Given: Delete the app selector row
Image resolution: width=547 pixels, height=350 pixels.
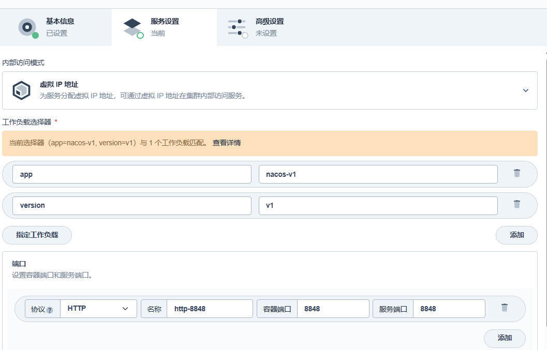Looking at the screenshot, I should click(x=516, y=173).
